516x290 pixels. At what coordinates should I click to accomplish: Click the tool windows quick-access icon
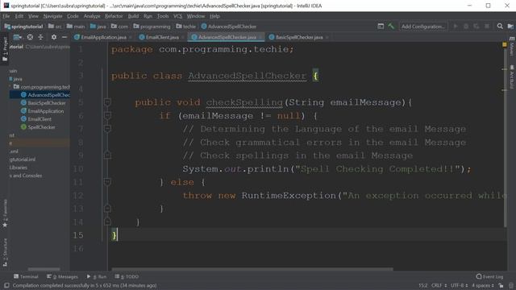(x=6, y=285)
